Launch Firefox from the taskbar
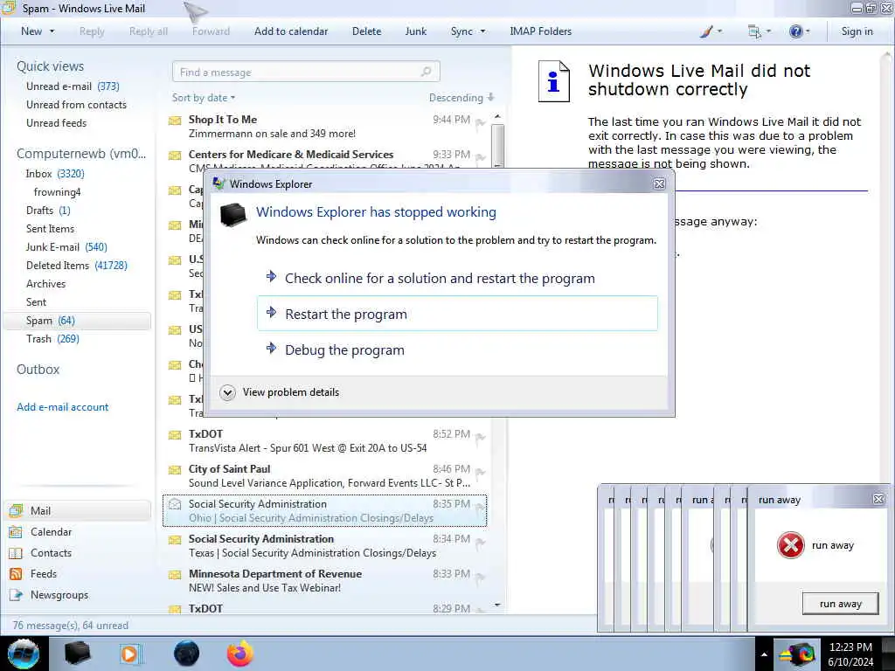Image resolution: width=895 pixels, height=671 pixels. (240, 654)
